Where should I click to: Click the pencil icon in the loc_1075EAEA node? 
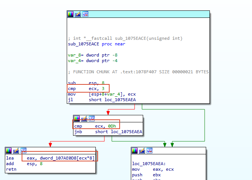click(142, 151)
